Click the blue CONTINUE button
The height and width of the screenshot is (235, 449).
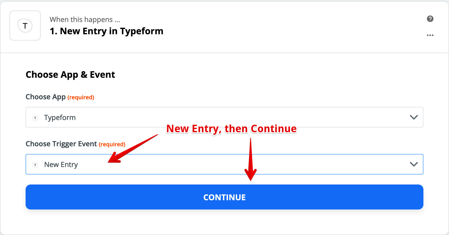click(224, 197)
